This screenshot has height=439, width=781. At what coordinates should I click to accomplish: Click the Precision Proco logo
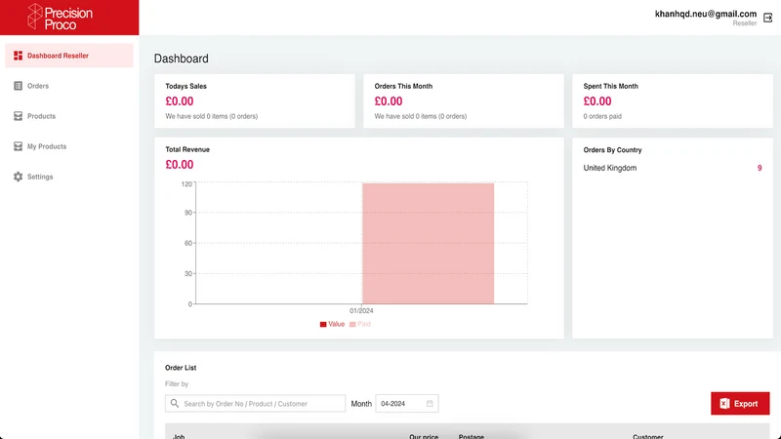pos(60,17)
